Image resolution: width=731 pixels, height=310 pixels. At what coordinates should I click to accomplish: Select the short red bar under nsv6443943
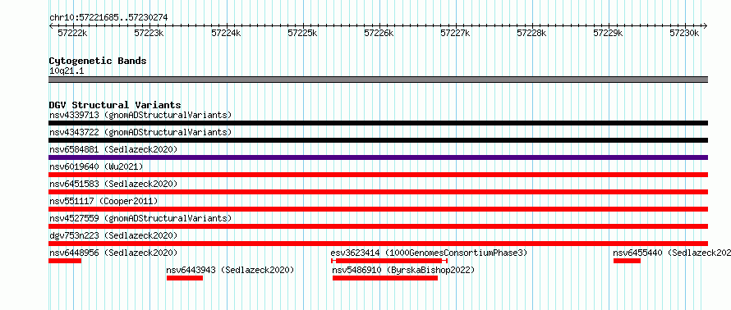[x=185, y=278]
